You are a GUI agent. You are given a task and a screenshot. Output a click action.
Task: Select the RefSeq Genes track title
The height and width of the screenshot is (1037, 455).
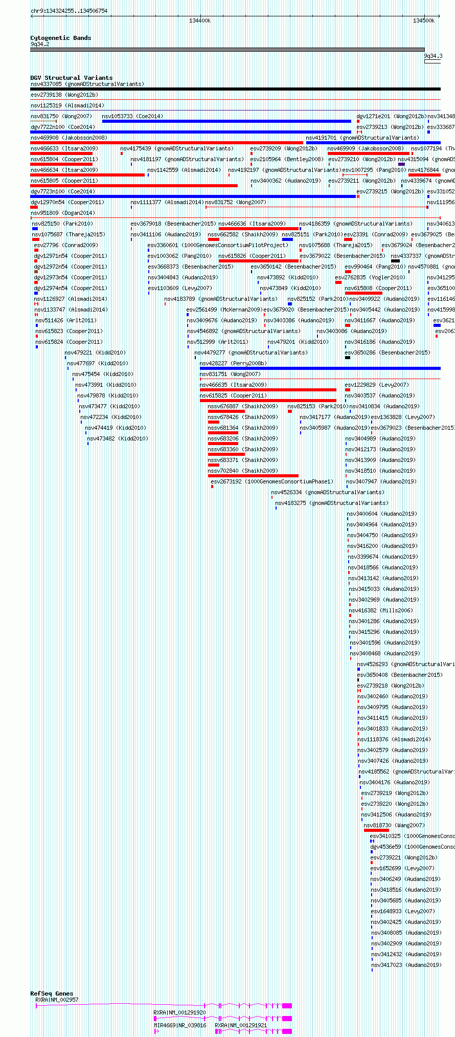coord(52,994)
